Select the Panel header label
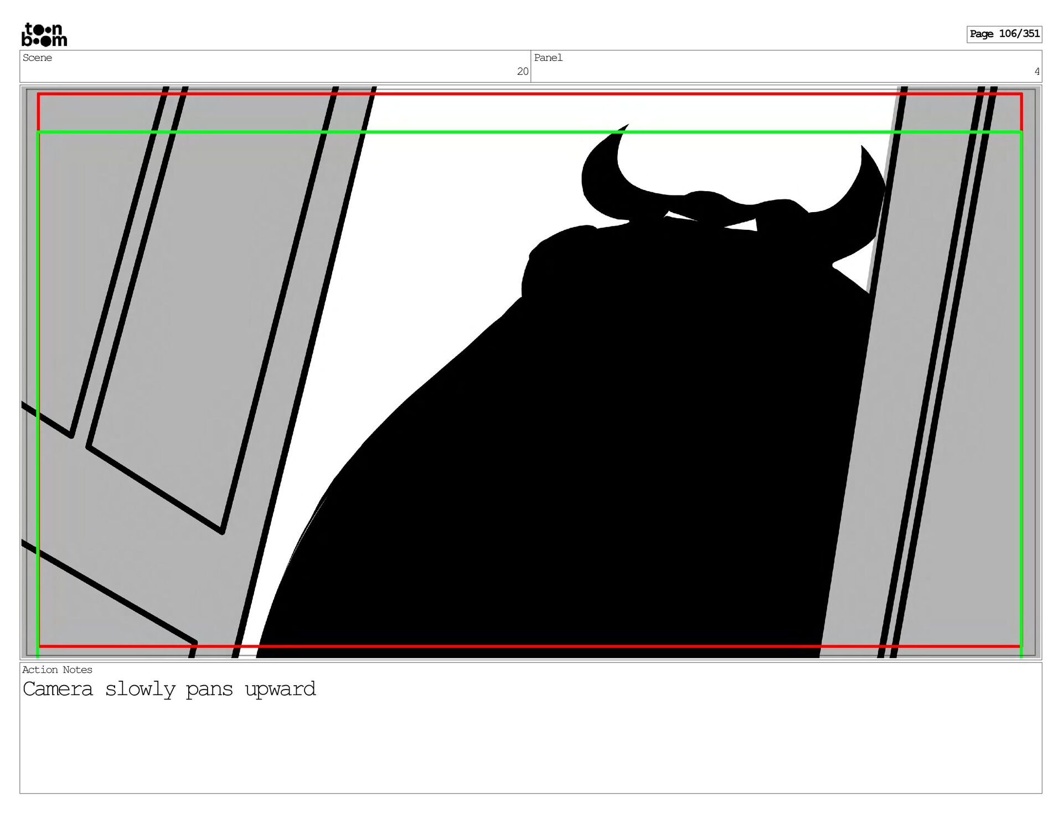 [548, 58]
